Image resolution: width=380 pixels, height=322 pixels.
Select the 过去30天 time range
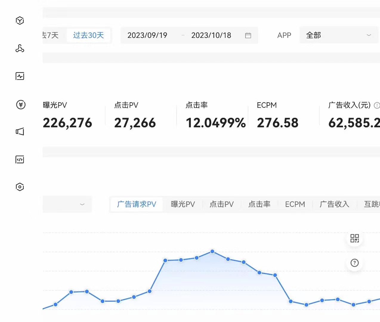tap(88, 35)
